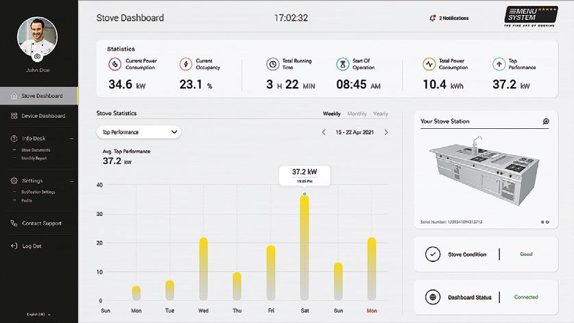The width and height of the screenshot is (574, 323).
Task: Switch to Weekly tab
Action: [332, 114]
